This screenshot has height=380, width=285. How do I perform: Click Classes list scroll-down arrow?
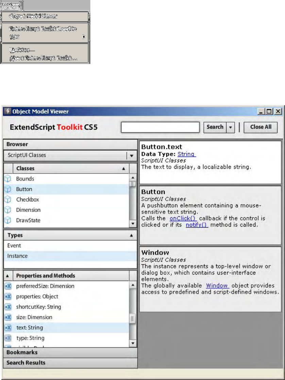[x=133, y=224]
